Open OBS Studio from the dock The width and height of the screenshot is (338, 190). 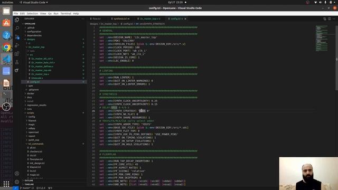(x=6, y=107)
